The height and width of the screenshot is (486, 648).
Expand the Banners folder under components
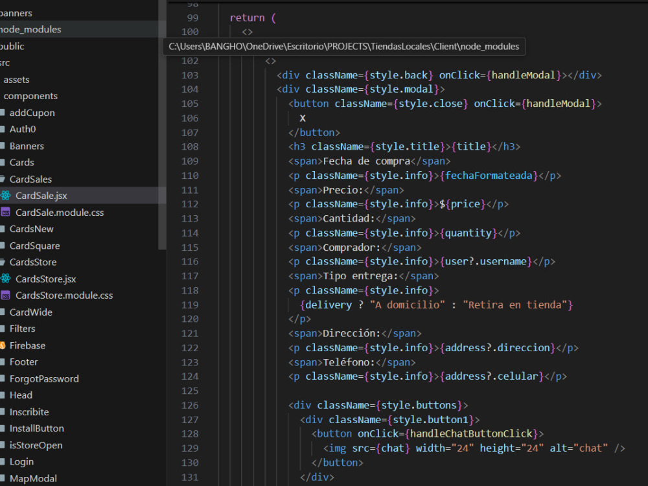click(x=27, y=146)
